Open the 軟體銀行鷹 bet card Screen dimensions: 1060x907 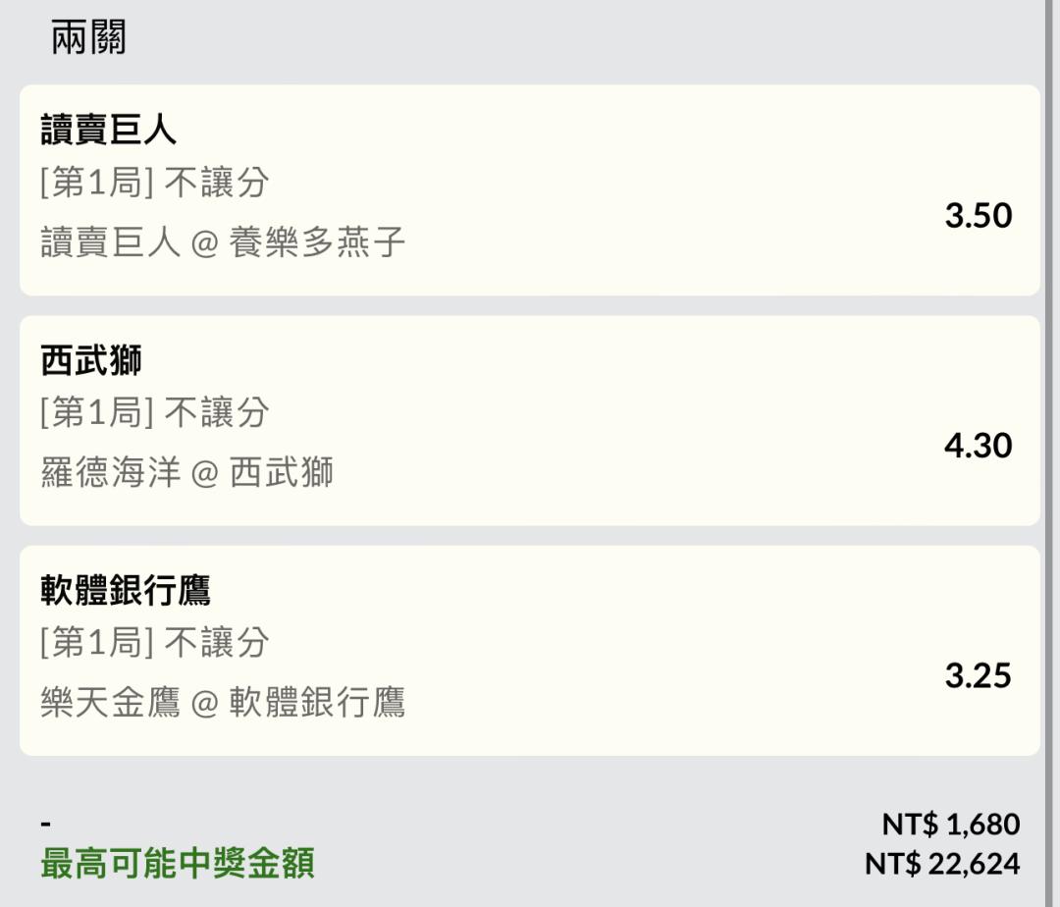coord(529,650)
